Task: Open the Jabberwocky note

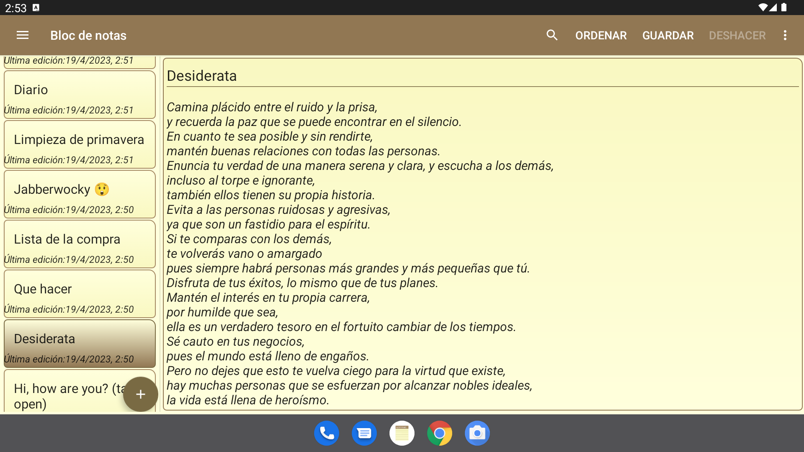Action: click(80, 194)
